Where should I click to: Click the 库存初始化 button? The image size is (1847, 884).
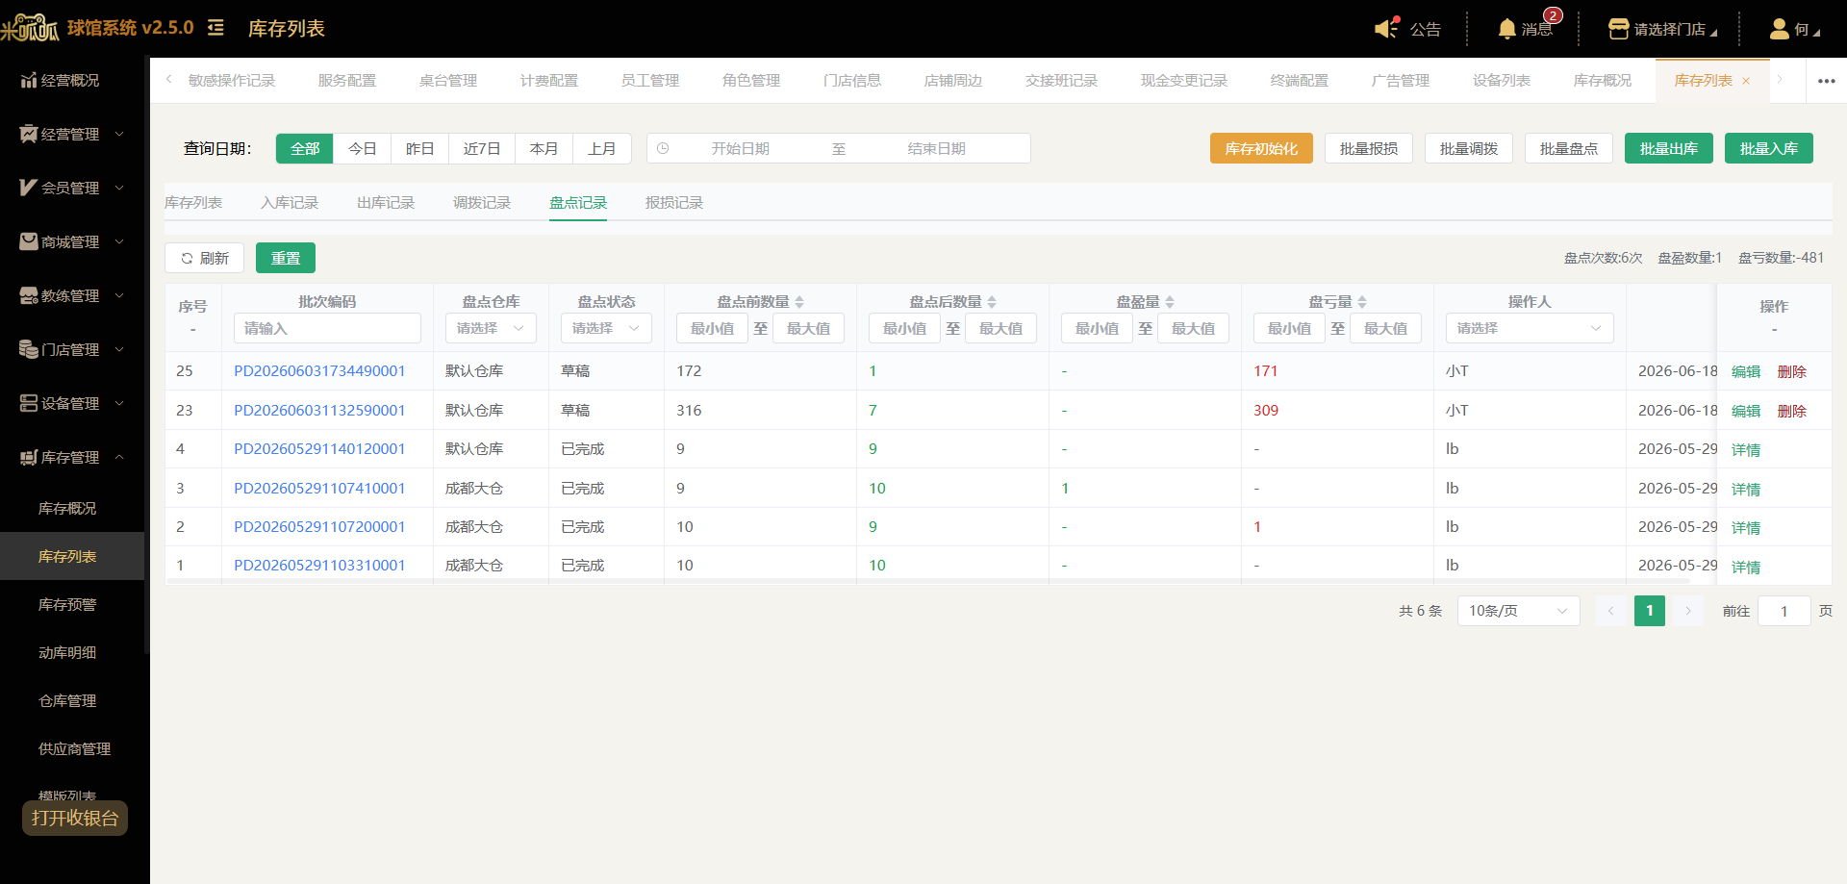click(x=1261, y=148)
